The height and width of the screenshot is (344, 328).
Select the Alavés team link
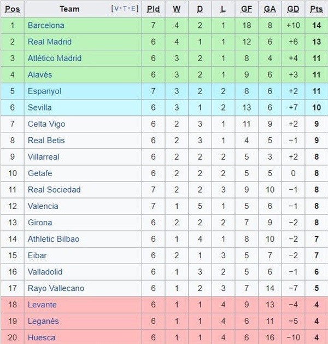(40, 74)
